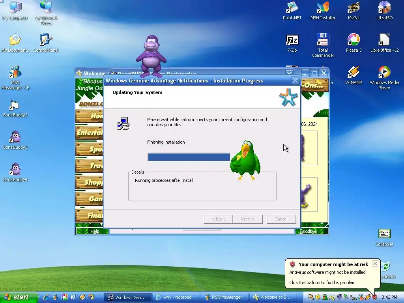Select the My Documents desktop folder
This screenshot has height=303, width=404.
tap(15, 43)
